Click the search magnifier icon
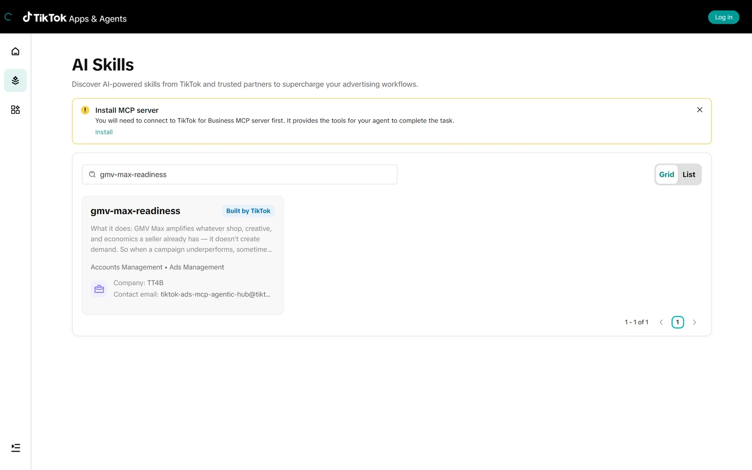The image size is (752, 470). [x=92, y=174]
